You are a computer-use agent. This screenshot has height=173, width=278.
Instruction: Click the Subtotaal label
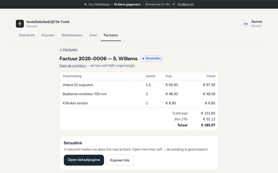pos(180,113)
